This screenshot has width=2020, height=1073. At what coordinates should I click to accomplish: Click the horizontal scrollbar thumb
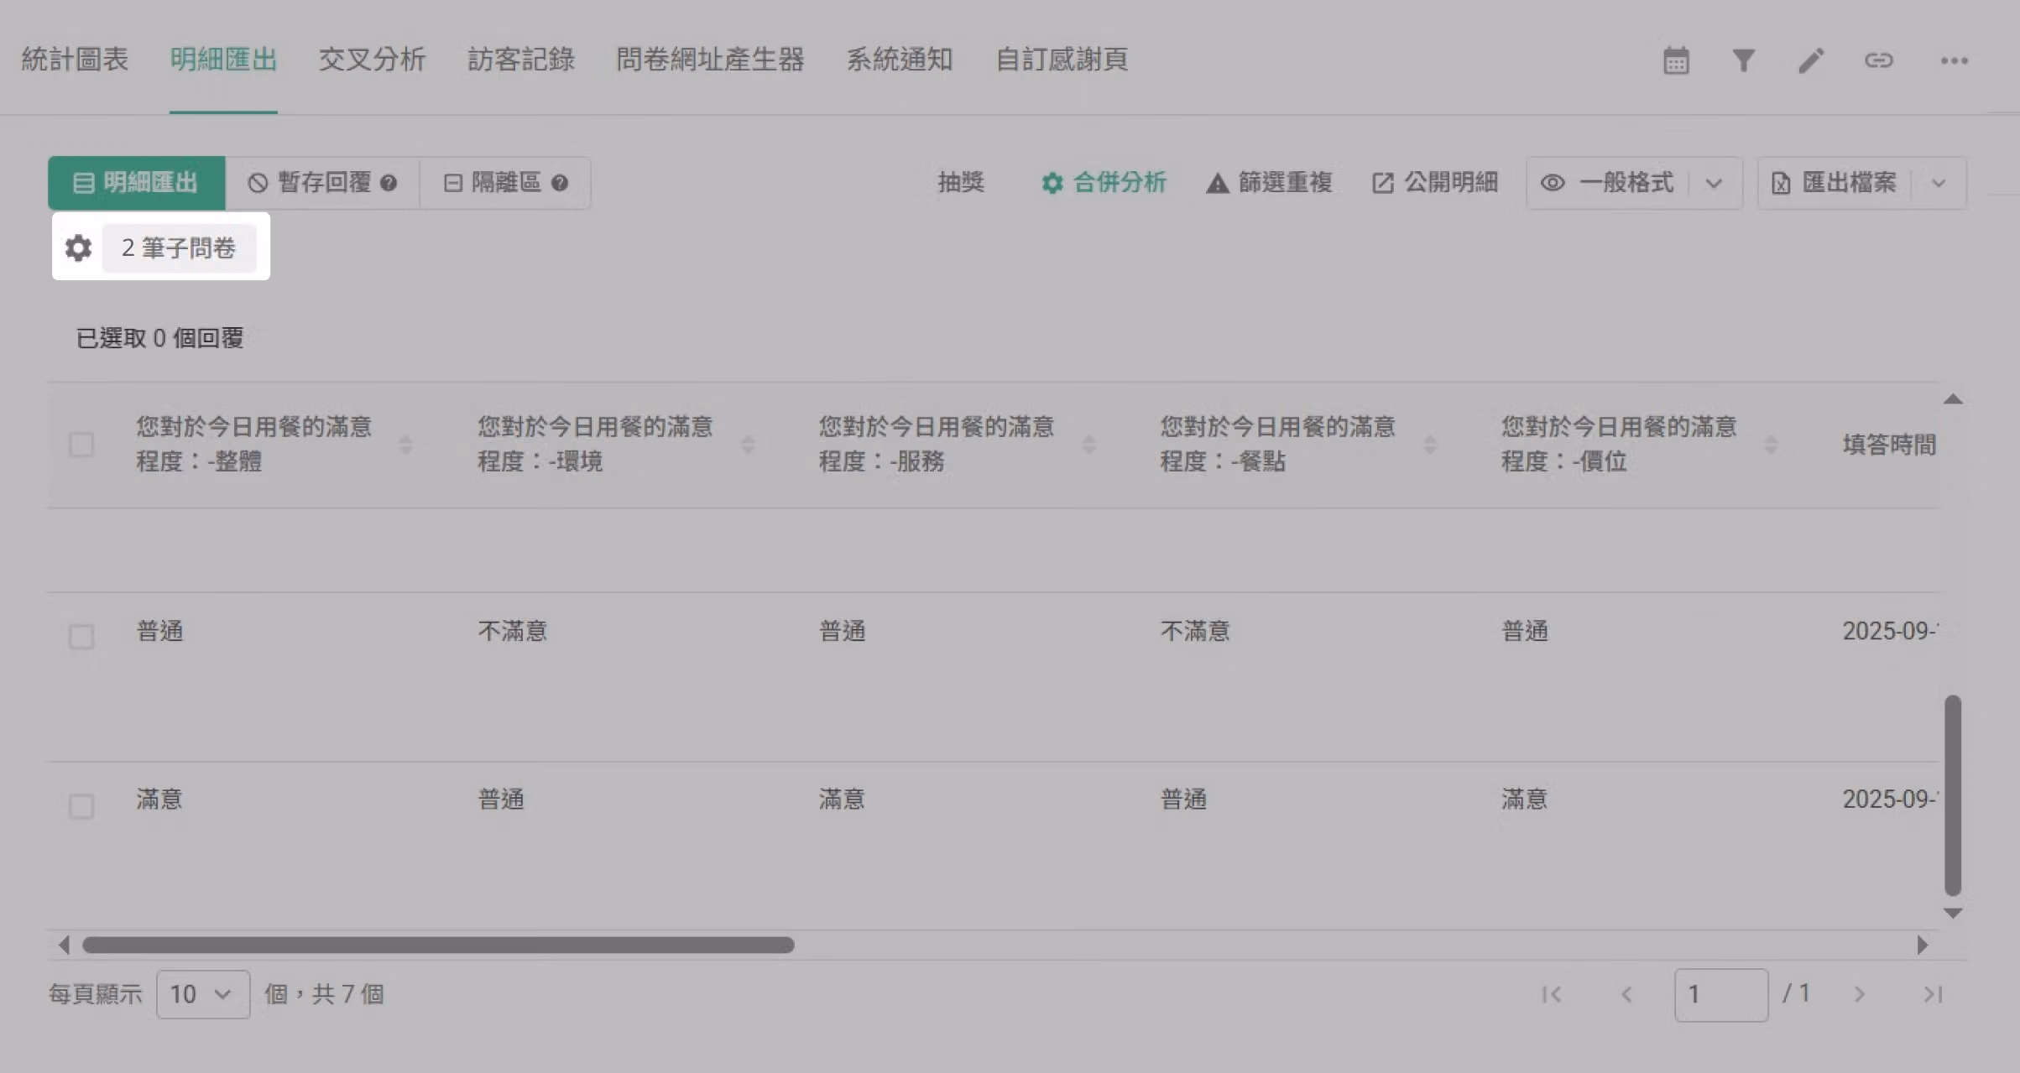[x=438, y=945]
